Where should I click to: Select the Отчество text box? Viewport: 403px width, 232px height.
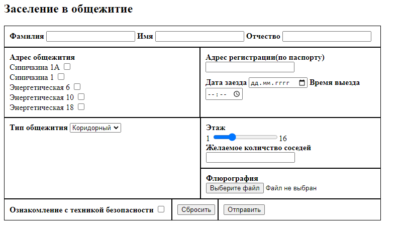(x=327, y=37)
